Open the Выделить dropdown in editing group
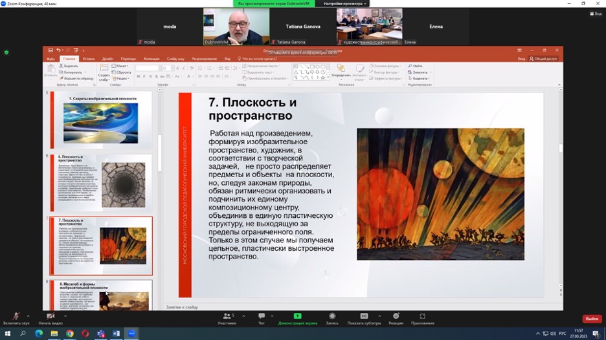This screenshot has width=606, height=340. click(x=421, y=79)
